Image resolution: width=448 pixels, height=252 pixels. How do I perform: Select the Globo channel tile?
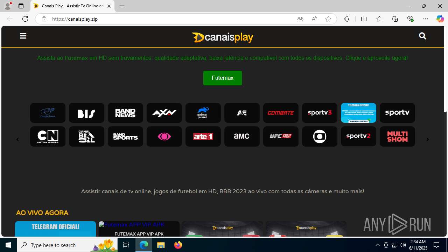click(x=320, y=136)
